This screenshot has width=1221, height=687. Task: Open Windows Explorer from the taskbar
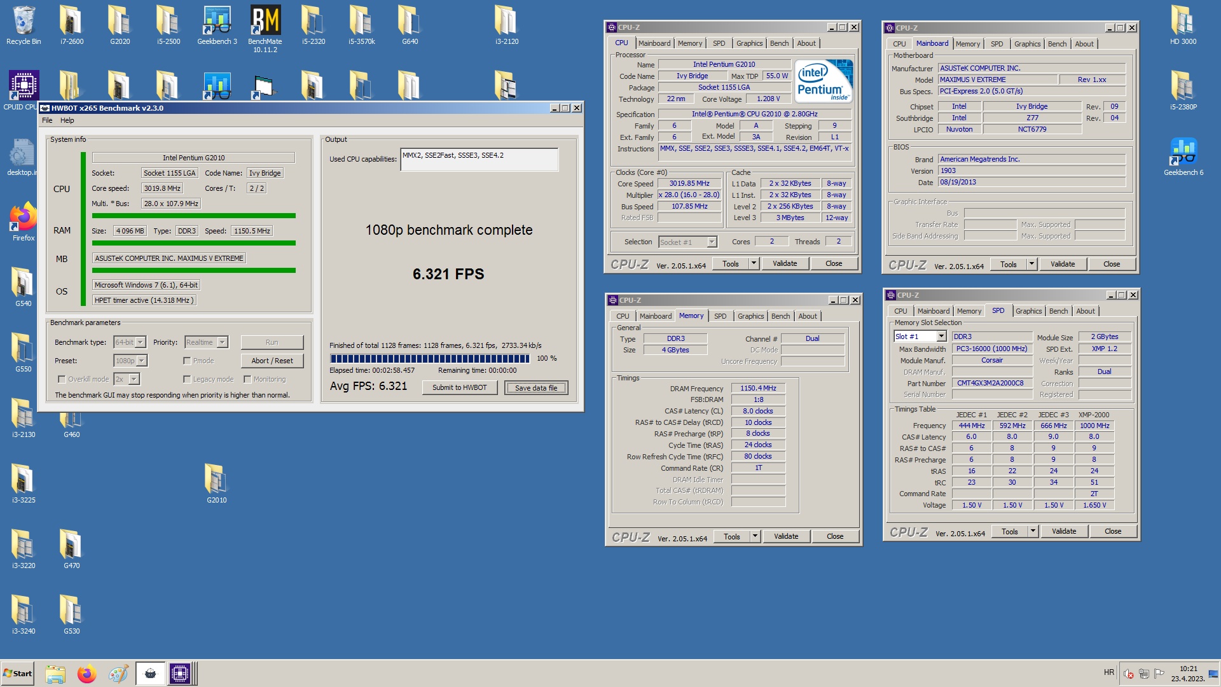tap(55, 674)
